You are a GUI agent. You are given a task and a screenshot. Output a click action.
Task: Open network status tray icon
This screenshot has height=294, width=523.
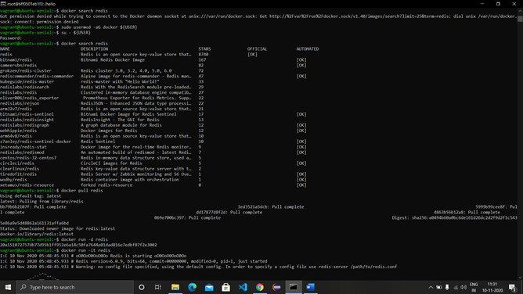tap(456, 287)
